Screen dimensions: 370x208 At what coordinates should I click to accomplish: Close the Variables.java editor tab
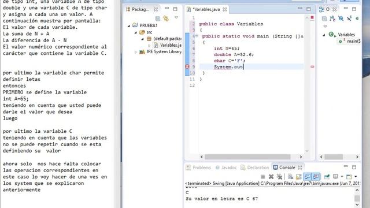(x=225, y=9)
